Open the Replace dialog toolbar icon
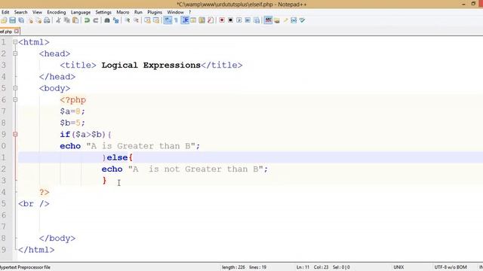Viewport: 483px width, 271px height. [x=115, y=20]
